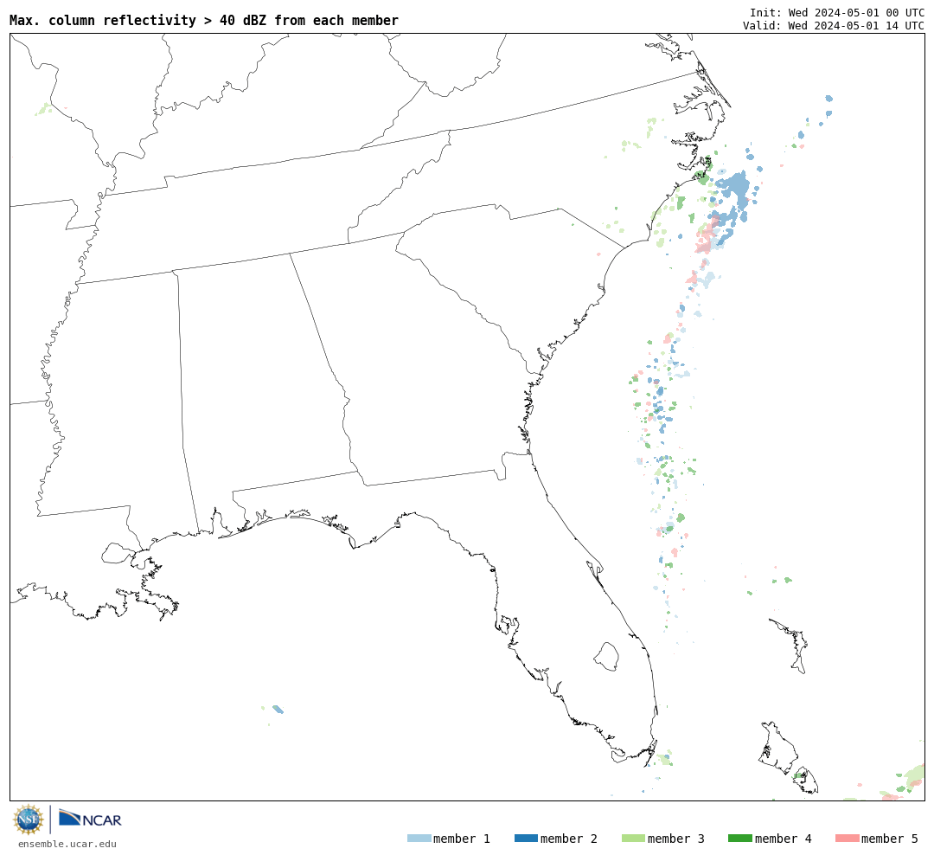This screenshot has height=855, width=934.
Task: Click the 'Init: Wed 2024-05-01 00 UTC' text
Action: pyautogui.click(x=837, y=12)
